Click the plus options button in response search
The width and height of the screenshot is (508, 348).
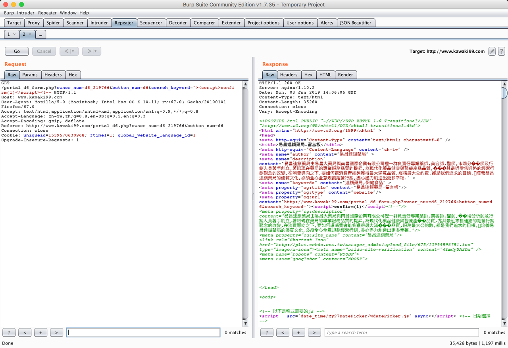298,333
